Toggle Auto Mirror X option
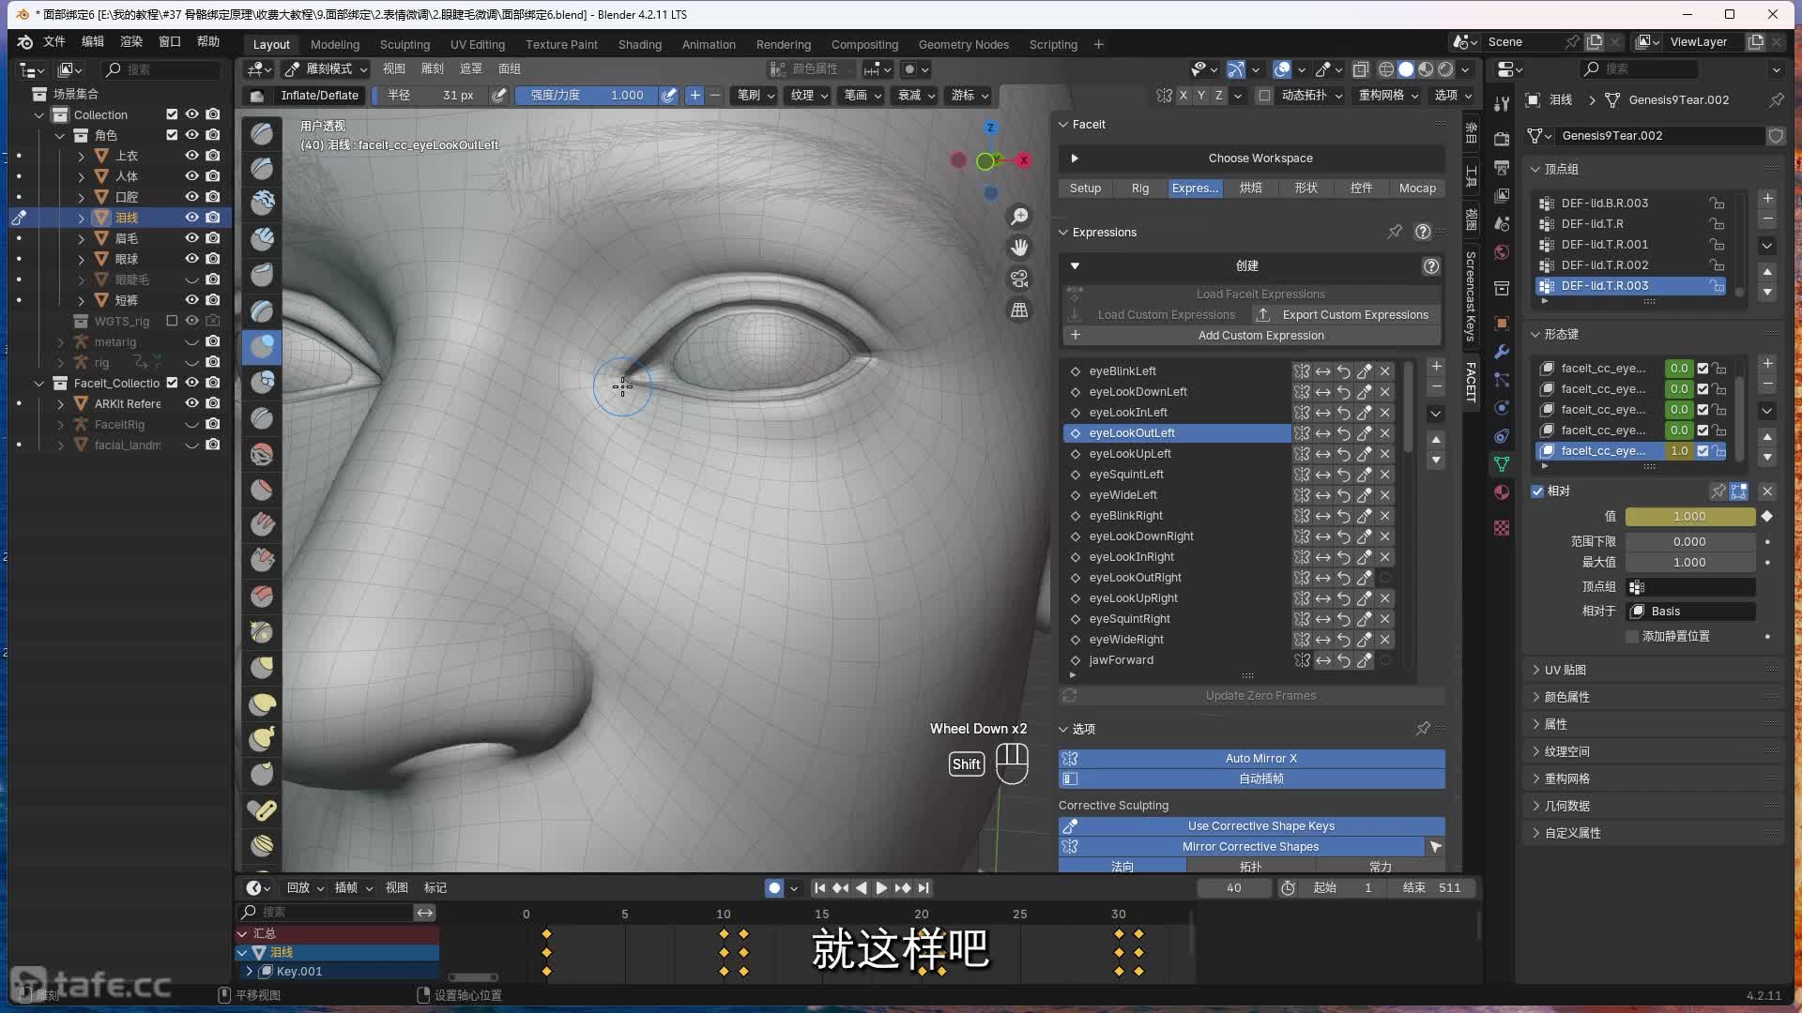 (1252, 759)
